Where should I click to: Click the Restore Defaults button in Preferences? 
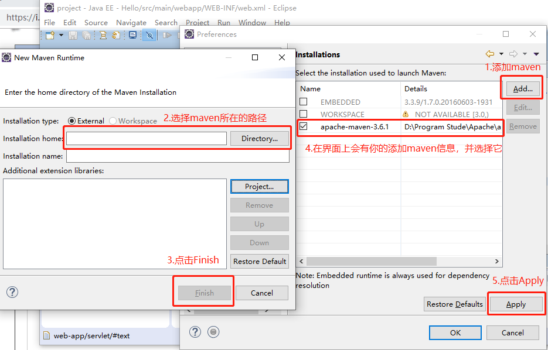[x=455, y=304]
